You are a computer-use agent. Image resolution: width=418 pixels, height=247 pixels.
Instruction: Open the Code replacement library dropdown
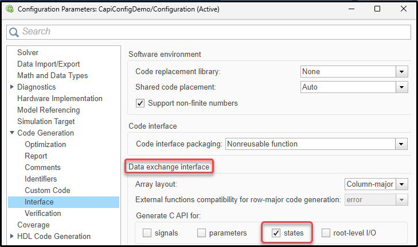[401, 72]
